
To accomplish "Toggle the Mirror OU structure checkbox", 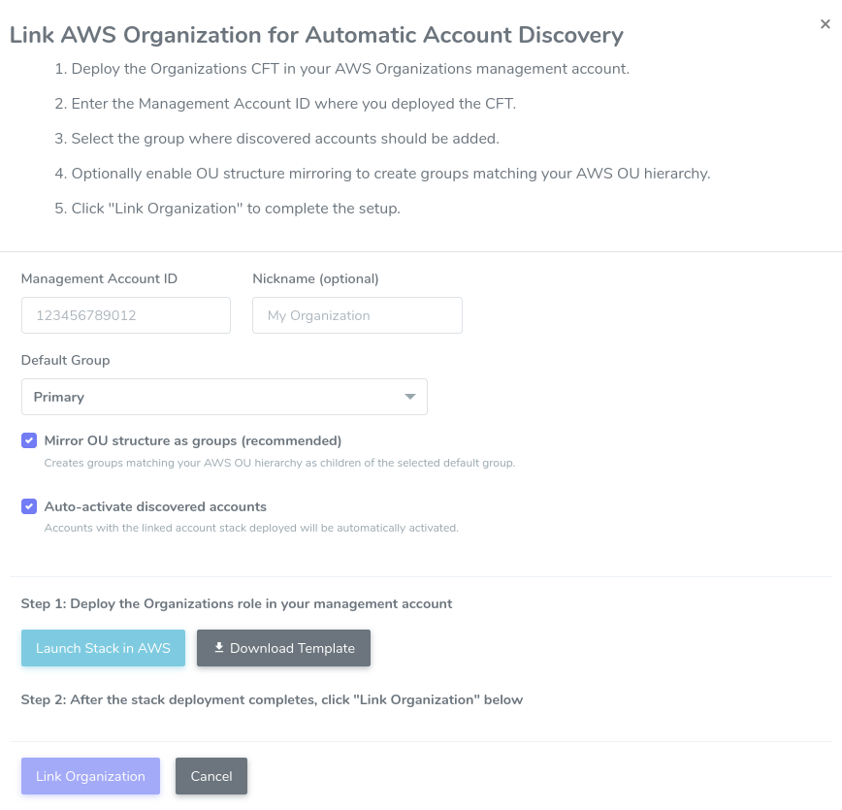I will [29, 440].
